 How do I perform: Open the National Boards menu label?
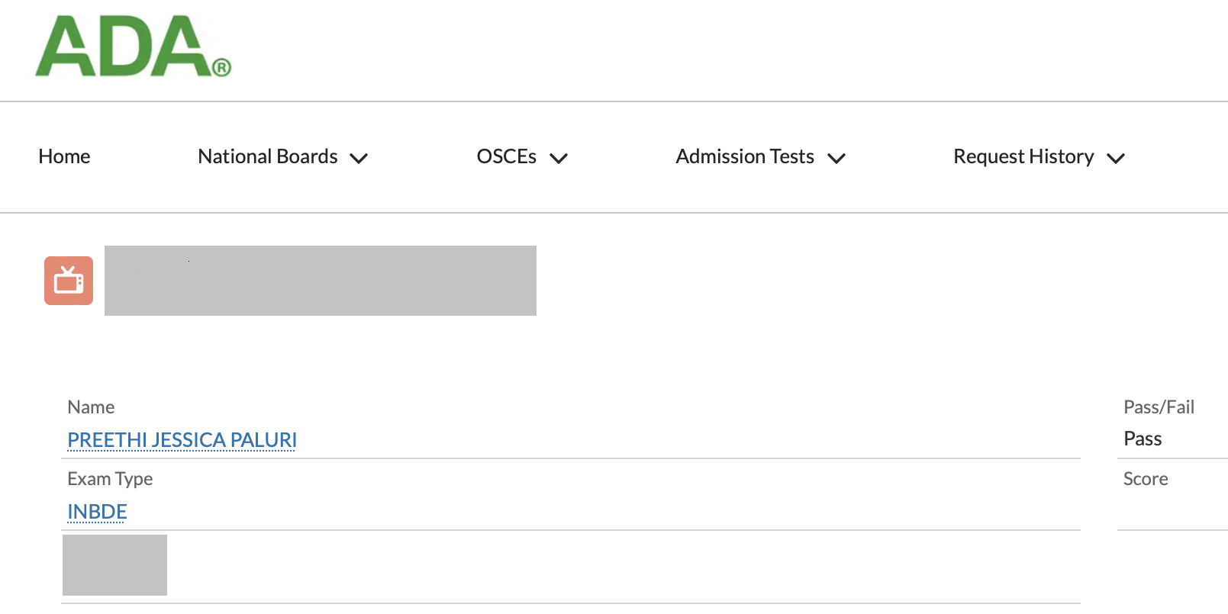(x=267, y=156)
